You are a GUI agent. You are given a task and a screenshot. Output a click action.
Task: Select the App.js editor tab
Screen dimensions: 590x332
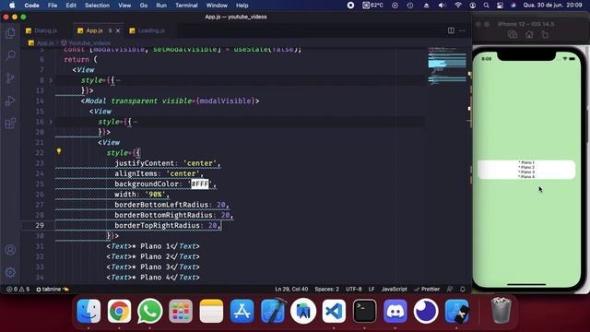point(94,30)
